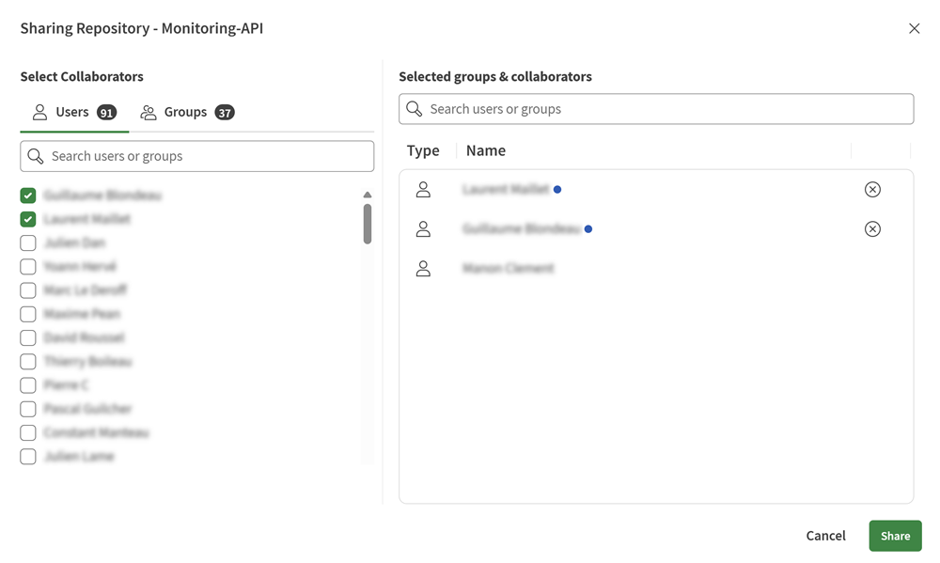This screenshot has height=563, width=940.
Task: Click the blue status dot next to Laurent Mallet
Action: (557, 189)
